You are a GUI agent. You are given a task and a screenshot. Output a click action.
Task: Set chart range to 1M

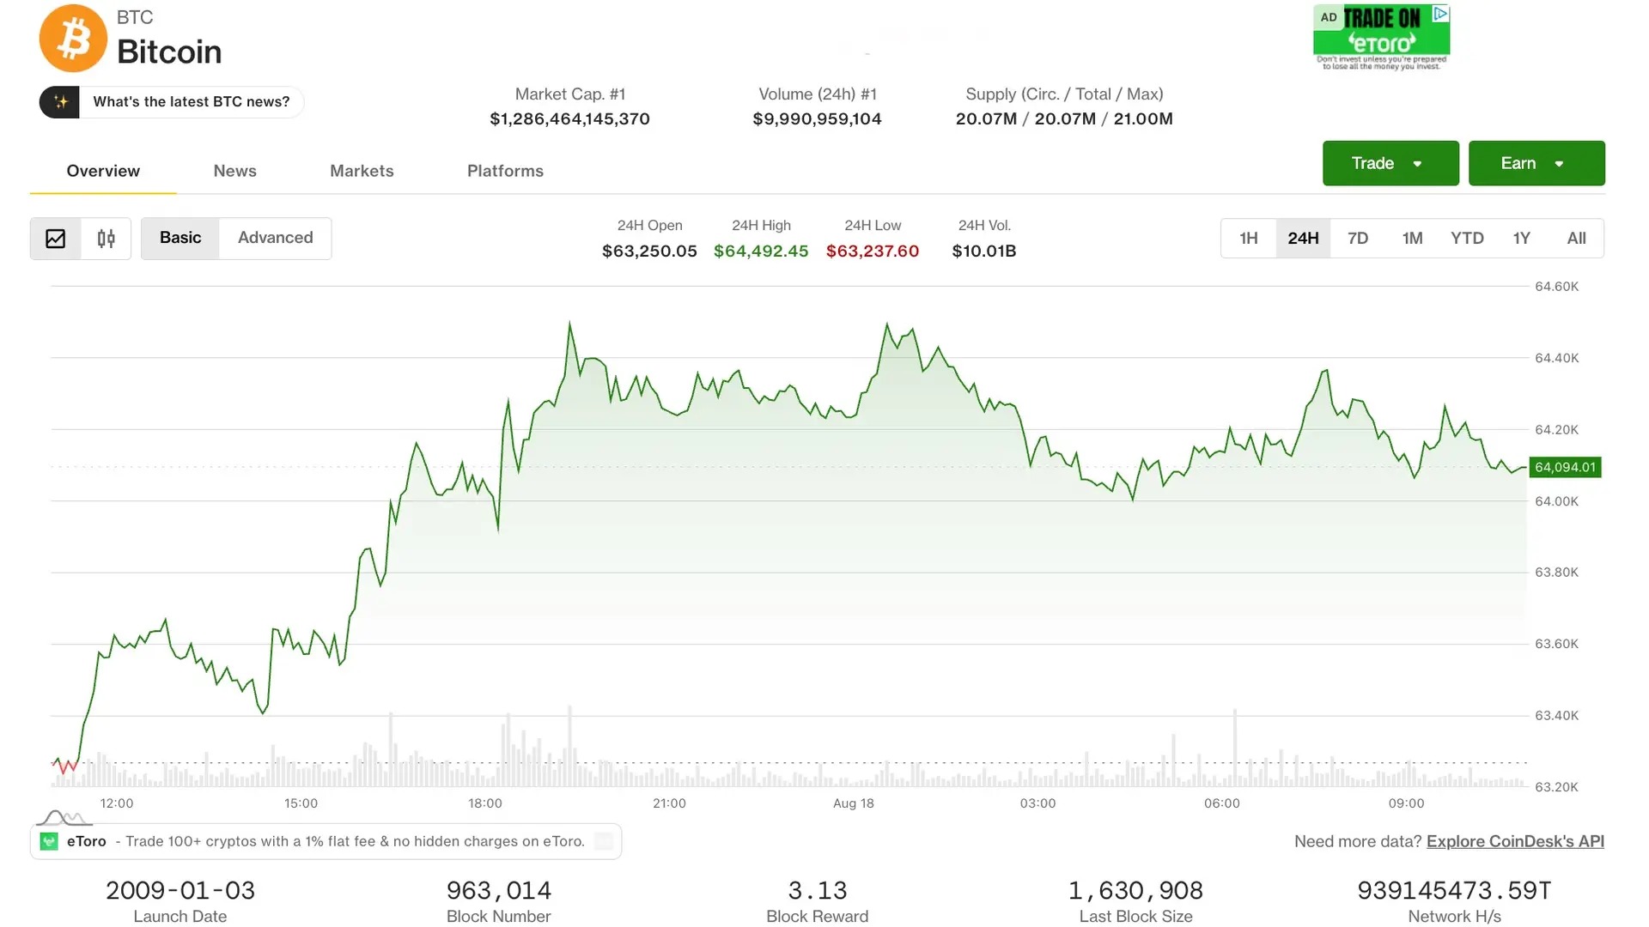click(x=1412, y=238)
